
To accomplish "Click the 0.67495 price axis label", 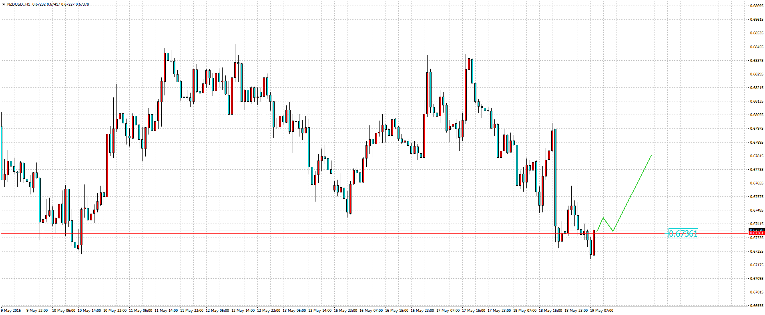I will [756, 210].
